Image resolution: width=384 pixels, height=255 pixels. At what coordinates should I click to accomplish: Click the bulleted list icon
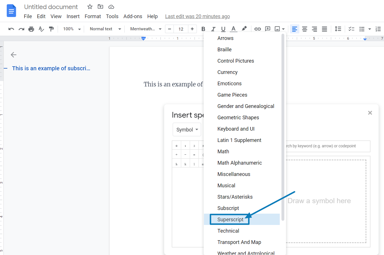362,29
